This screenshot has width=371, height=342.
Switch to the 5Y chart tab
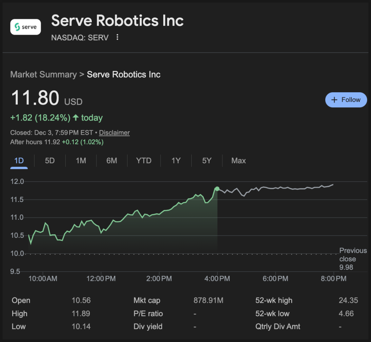click(207, 161)
